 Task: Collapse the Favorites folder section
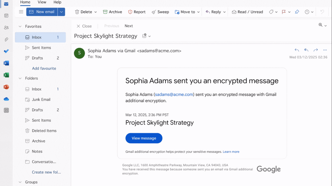coord(20,26)
